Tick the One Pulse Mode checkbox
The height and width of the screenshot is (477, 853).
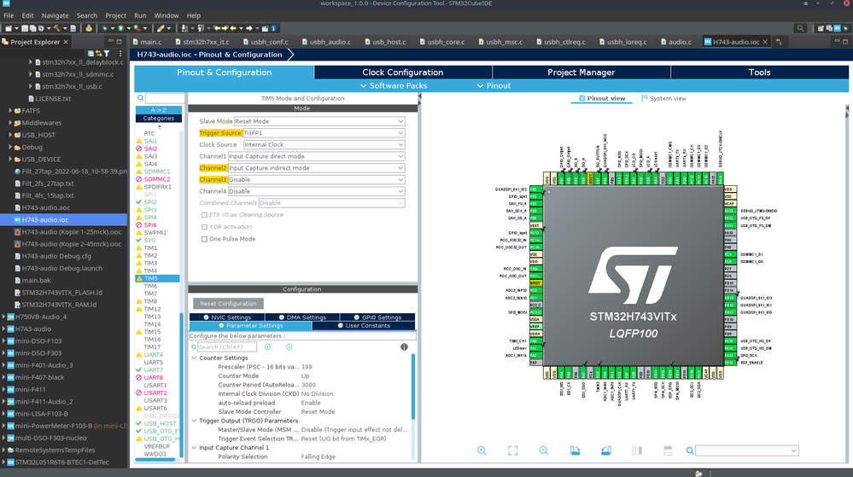(205, 239)
